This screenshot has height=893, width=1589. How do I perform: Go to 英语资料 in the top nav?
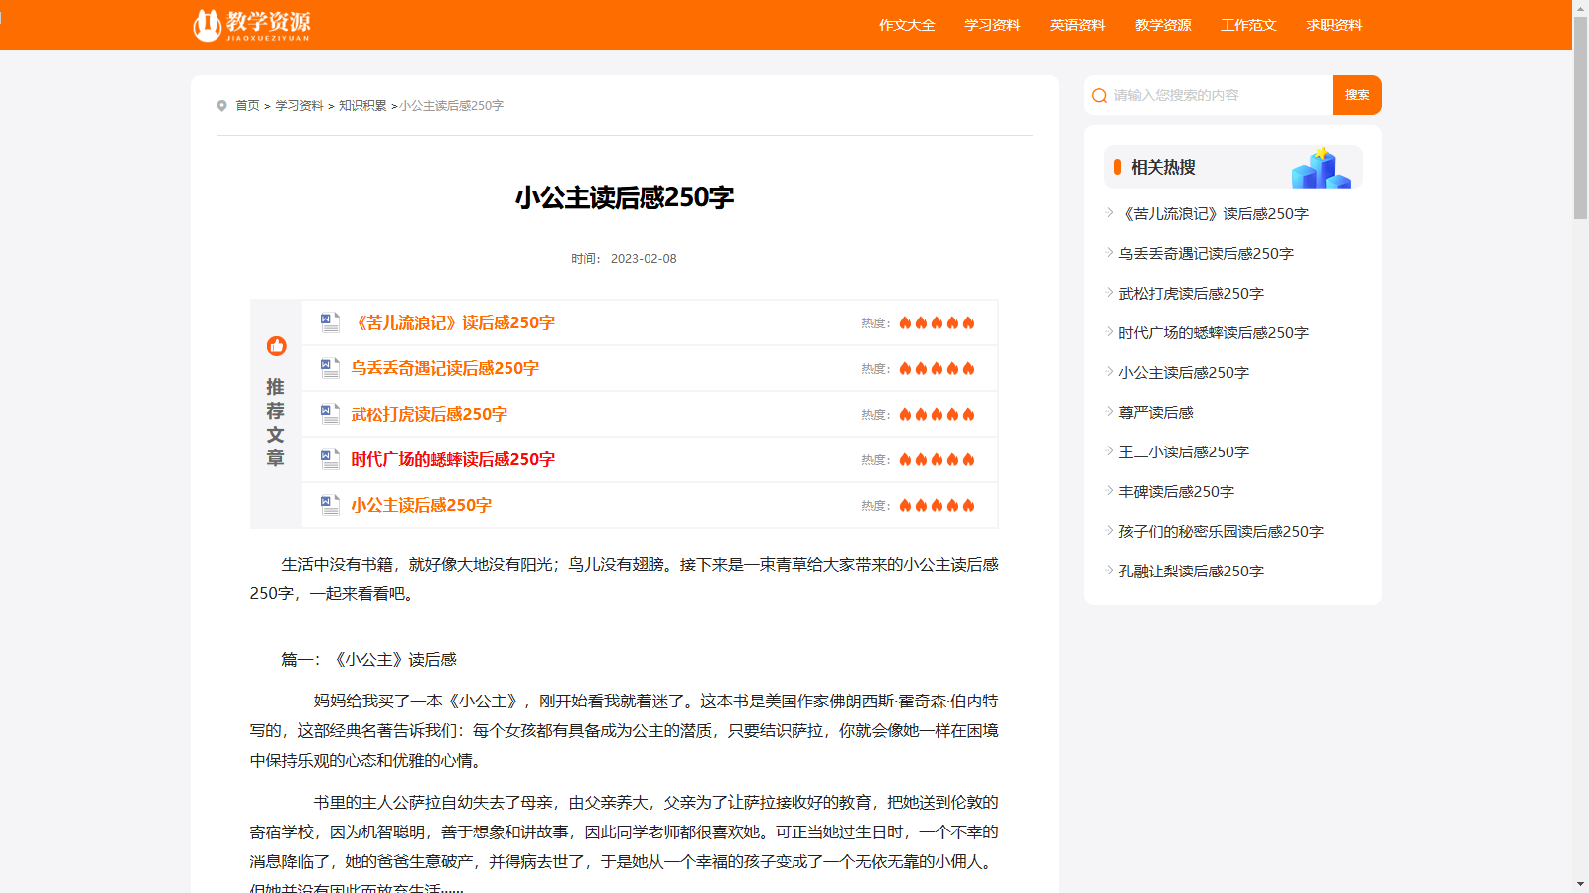click(x=1077, y=25)
